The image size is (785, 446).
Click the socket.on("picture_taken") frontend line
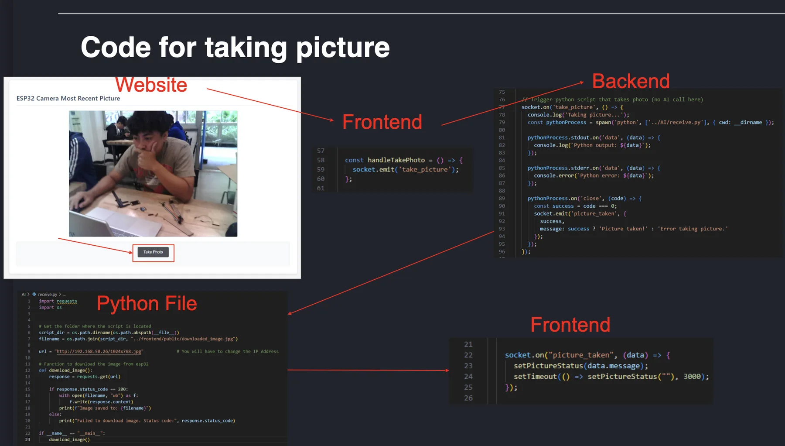[x=587, y=355]
